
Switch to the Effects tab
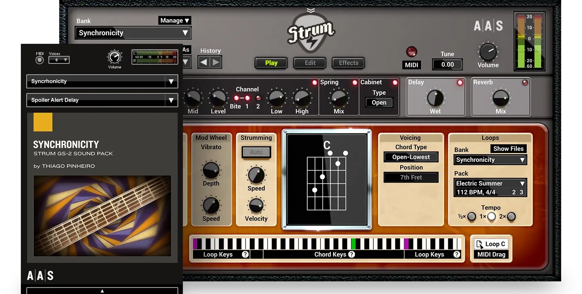[349, 63]
